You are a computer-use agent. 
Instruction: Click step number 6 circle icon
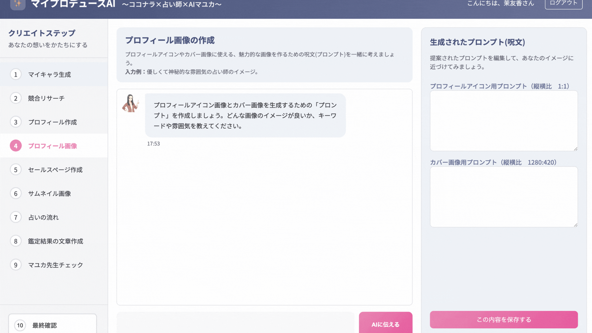(16, 194)
